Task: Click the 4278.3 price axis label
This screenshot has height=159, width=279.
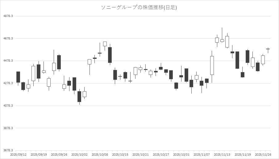Action: pyautogui.click(x=8, y=83)
